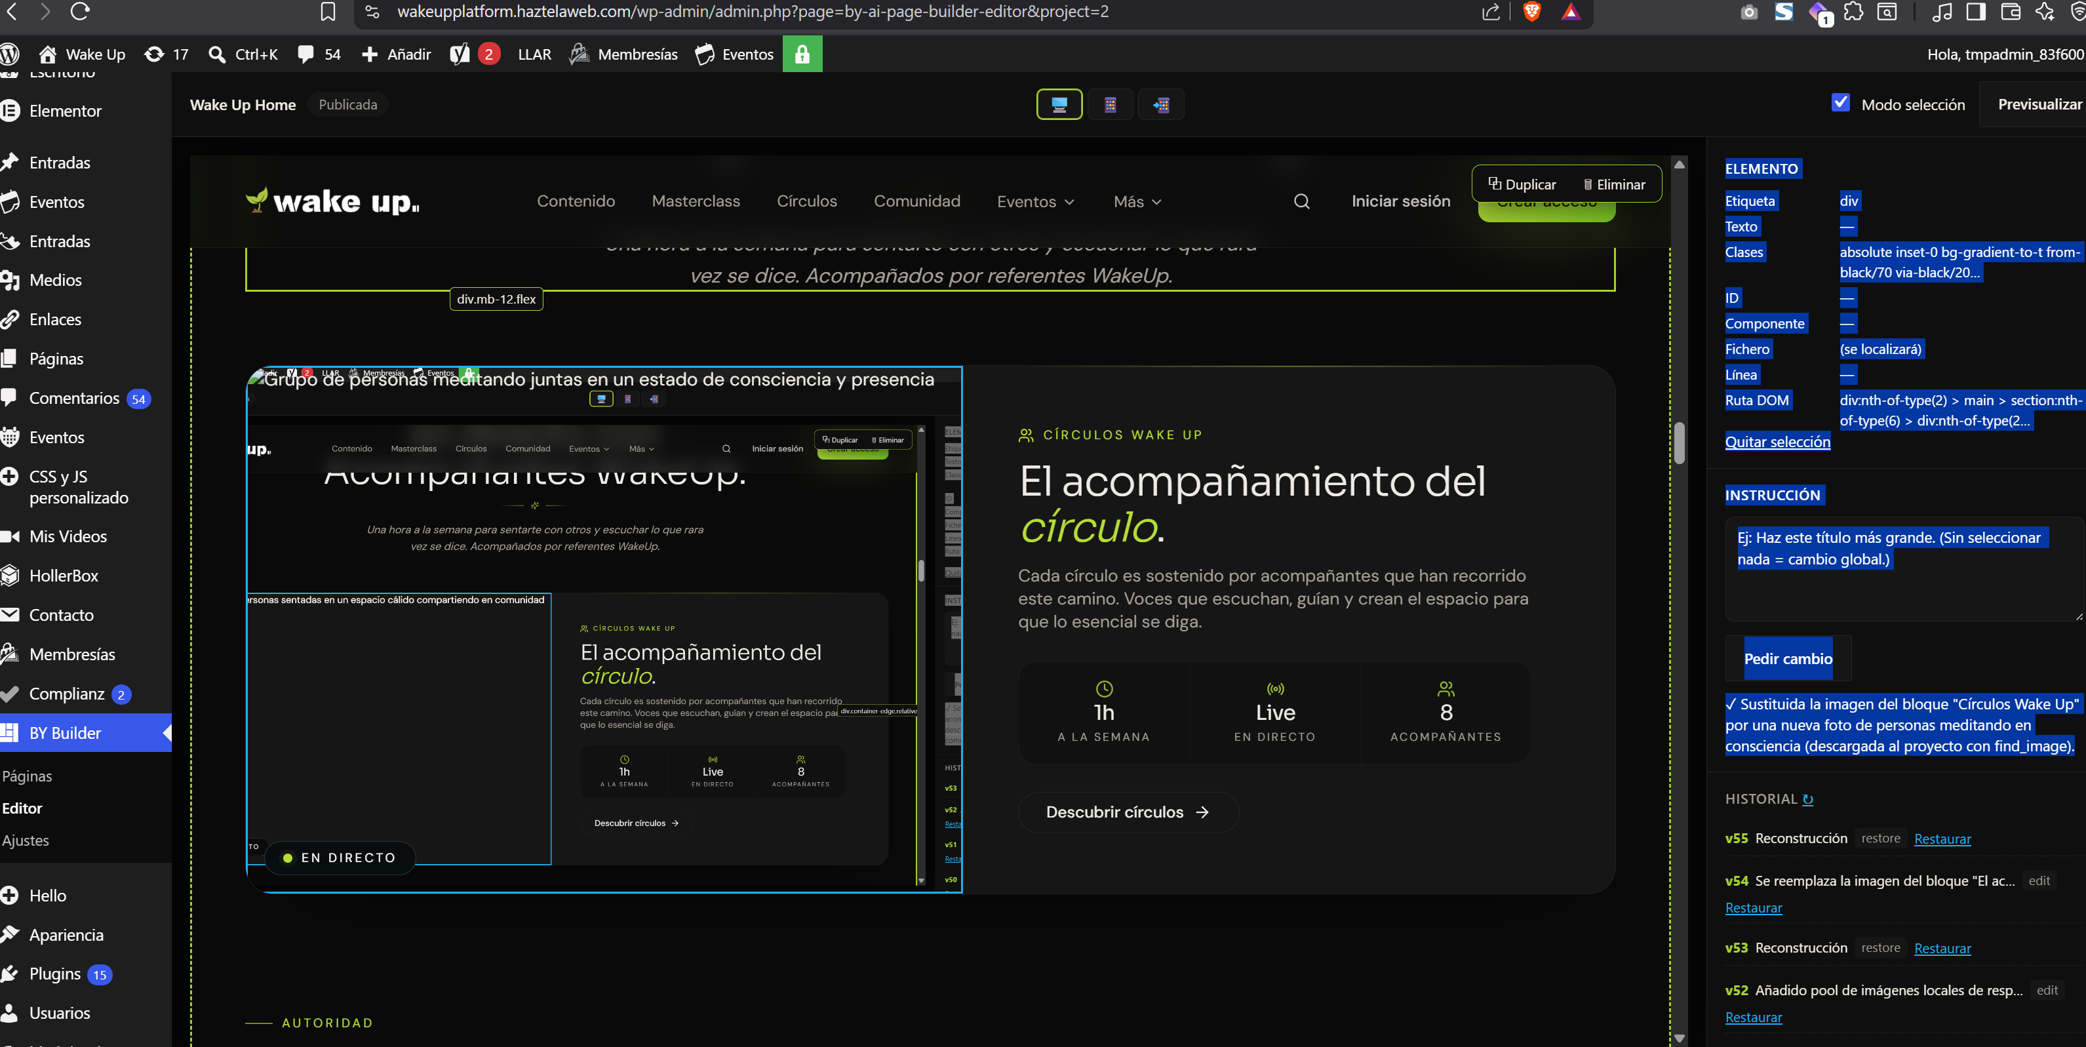Viewport: 2086px width, 1047px height.
Task: Click the Masterclass link in site nav
Action: [696, 202]
